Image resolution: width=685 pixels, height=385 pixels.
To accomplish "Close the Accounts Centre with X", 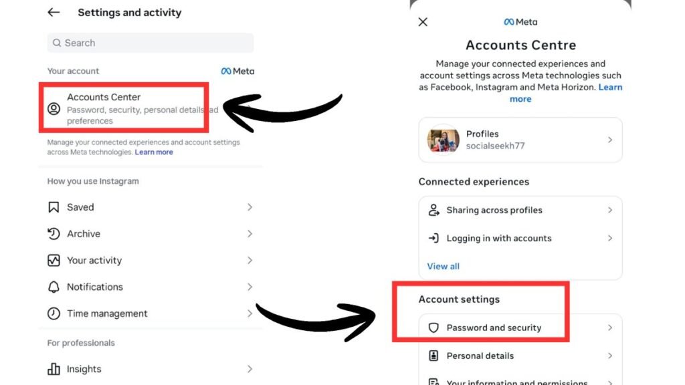I will tap(423, 22).
